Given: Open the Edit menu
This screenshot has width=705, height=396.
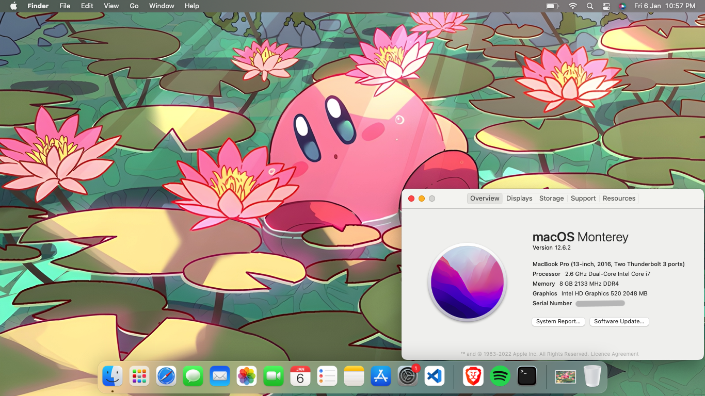Looking at the screenshot, I should click(87, 6).
